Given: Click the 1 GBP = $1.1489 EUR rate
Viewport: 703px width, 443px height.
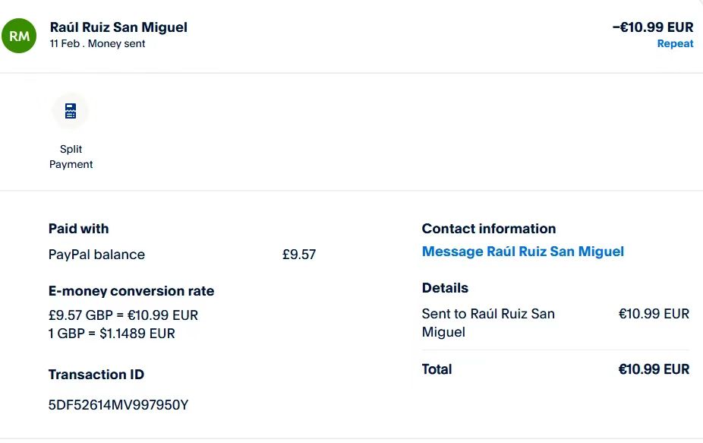Looking at the screenshot, I should click(112, 334).
